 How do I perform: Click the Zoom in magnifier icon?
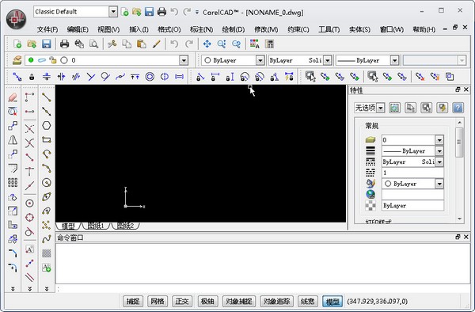[222, 44]
